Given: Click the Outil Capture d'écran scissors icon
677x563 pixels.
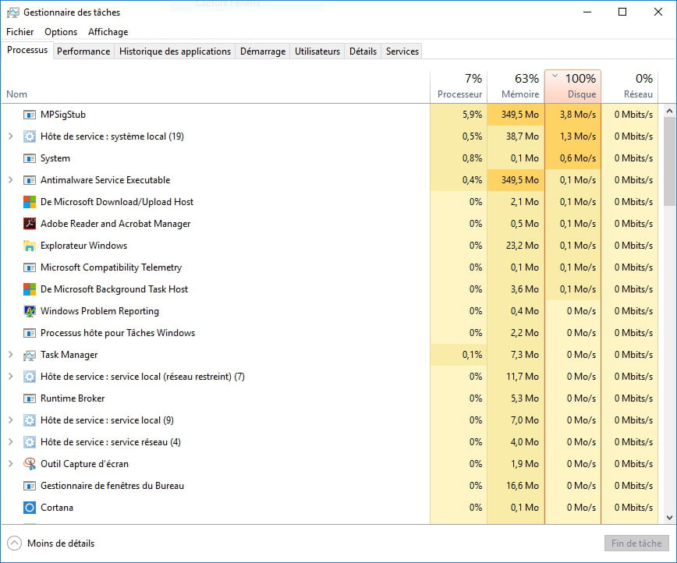Looking at the screenshot, I should pos(30,464).
